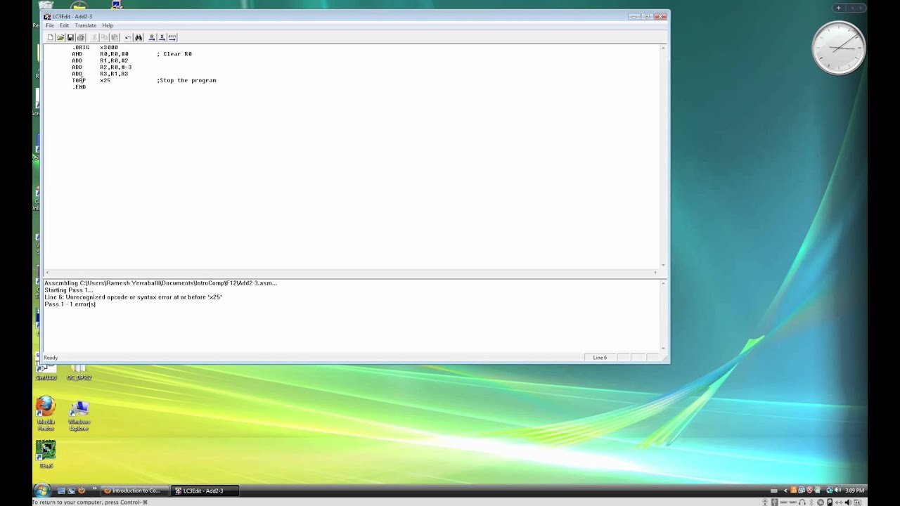Viewport: 900px width, 506px height.
Task: Launch Firefox from the quick launch bar
Action: coord(82,491)
